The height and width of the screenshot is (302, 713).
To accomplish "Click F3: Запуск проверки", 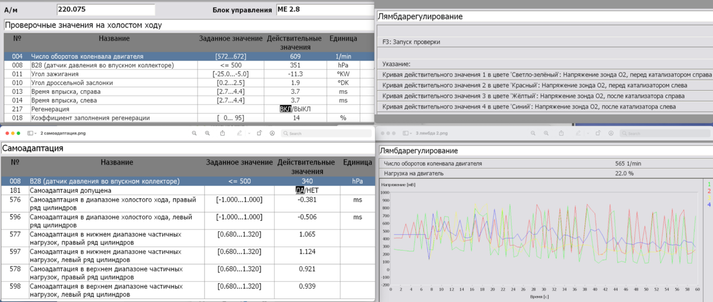I will (x=411, y=42).
